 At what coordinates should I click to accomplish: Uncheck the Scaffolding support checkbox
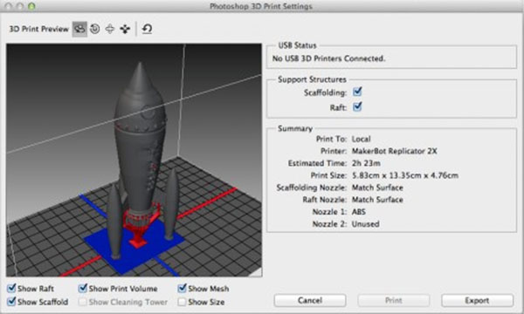pyautogui.click(x=357, y=92)
